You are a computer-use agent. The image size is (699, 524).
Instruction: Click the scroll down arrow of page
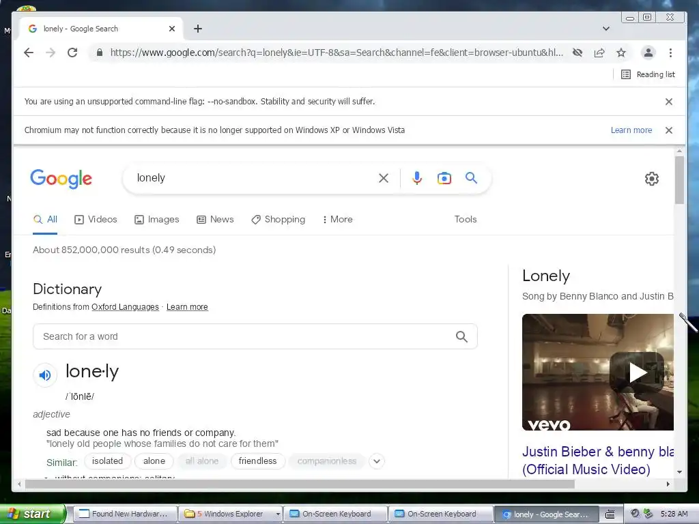pyautogui.click(x=679, y=471)
